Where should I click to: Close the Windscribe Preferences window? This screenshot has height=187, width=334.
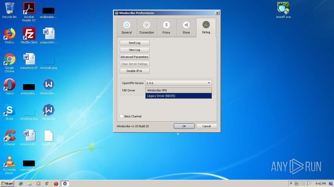[217, 13]
